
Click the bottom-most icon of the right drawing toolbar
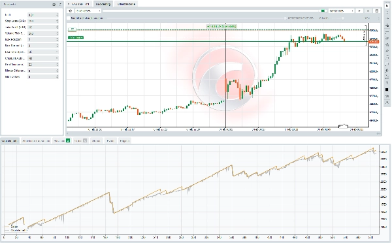(x=387, y=103)
